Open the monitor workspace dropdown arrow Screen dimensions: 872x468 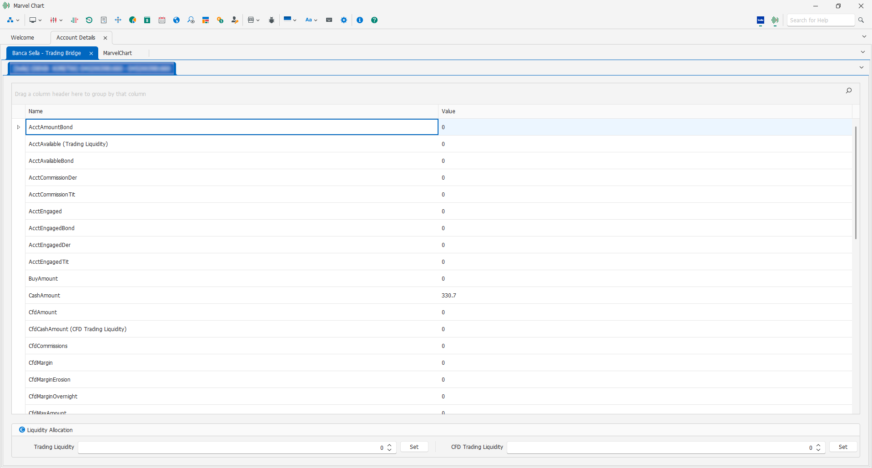40,20
